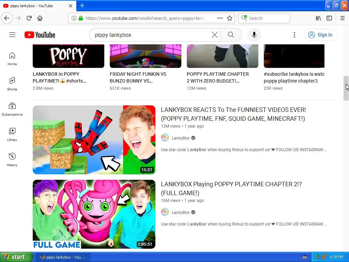Click the 6:38 PM clock
This screenshot has height=262, width=349.
pyautogui.click(x=336, y=257)
